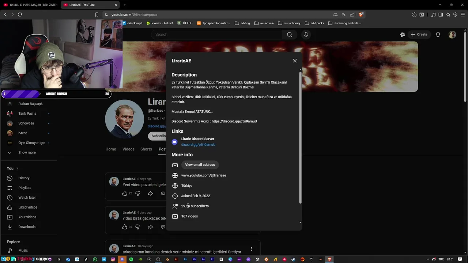The image size is (468, 263).
Task: Click the info icon beside Joined Feb 9, 2022
Action: [175, 196]
